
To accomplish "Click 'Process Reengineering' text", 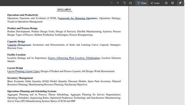I will pyautogui.click(x=81, y=35).
